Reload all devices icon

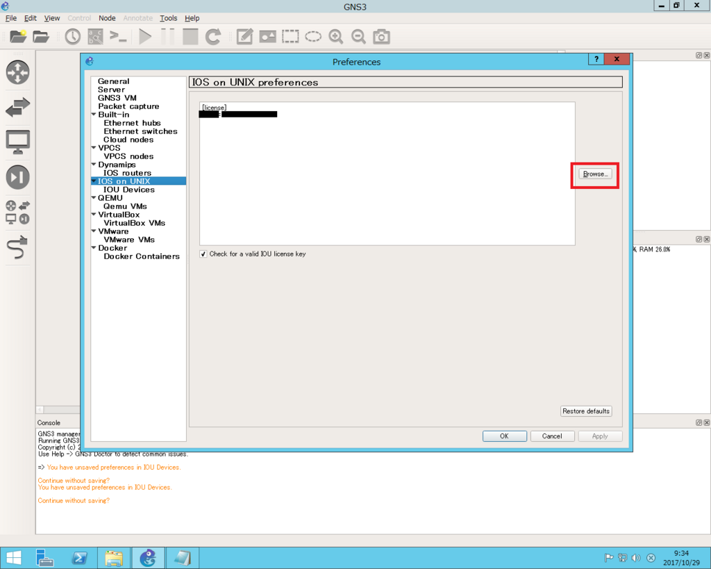[213, 36]
